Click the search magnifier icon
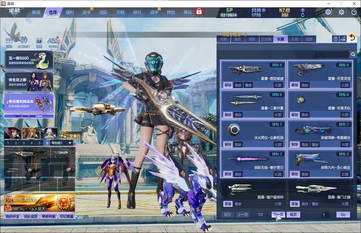 pyautogui.click(x=353, y=54)
